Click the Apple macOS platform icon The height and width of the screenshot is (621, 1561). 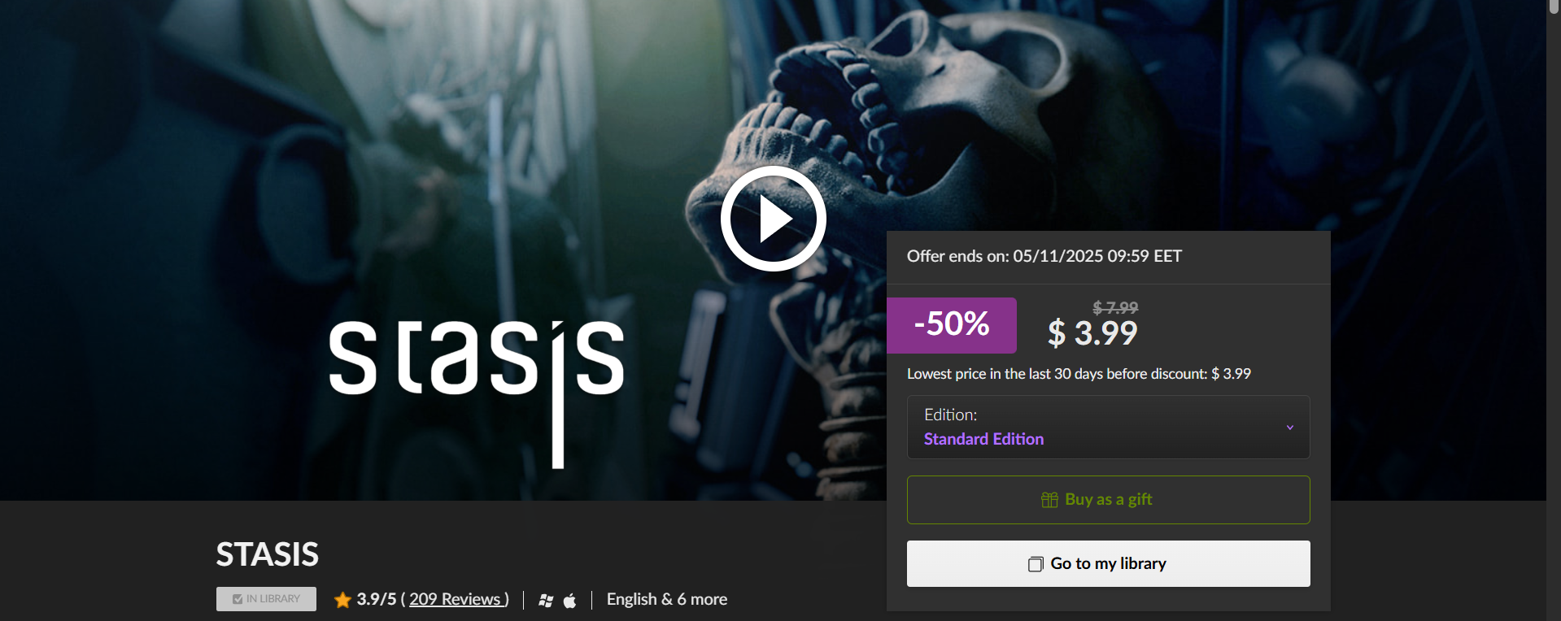click(570, 600)
